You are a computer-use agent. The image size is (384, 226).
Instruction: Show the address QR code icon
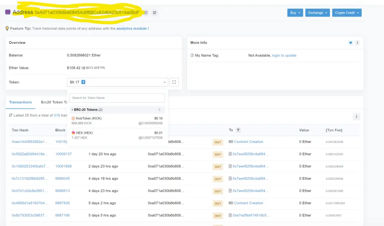155,12
